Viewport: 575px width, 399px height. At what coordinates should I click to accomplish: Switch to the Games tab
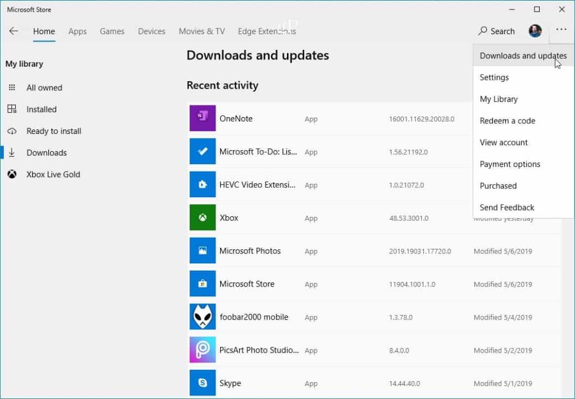click(x=112, y=31)
